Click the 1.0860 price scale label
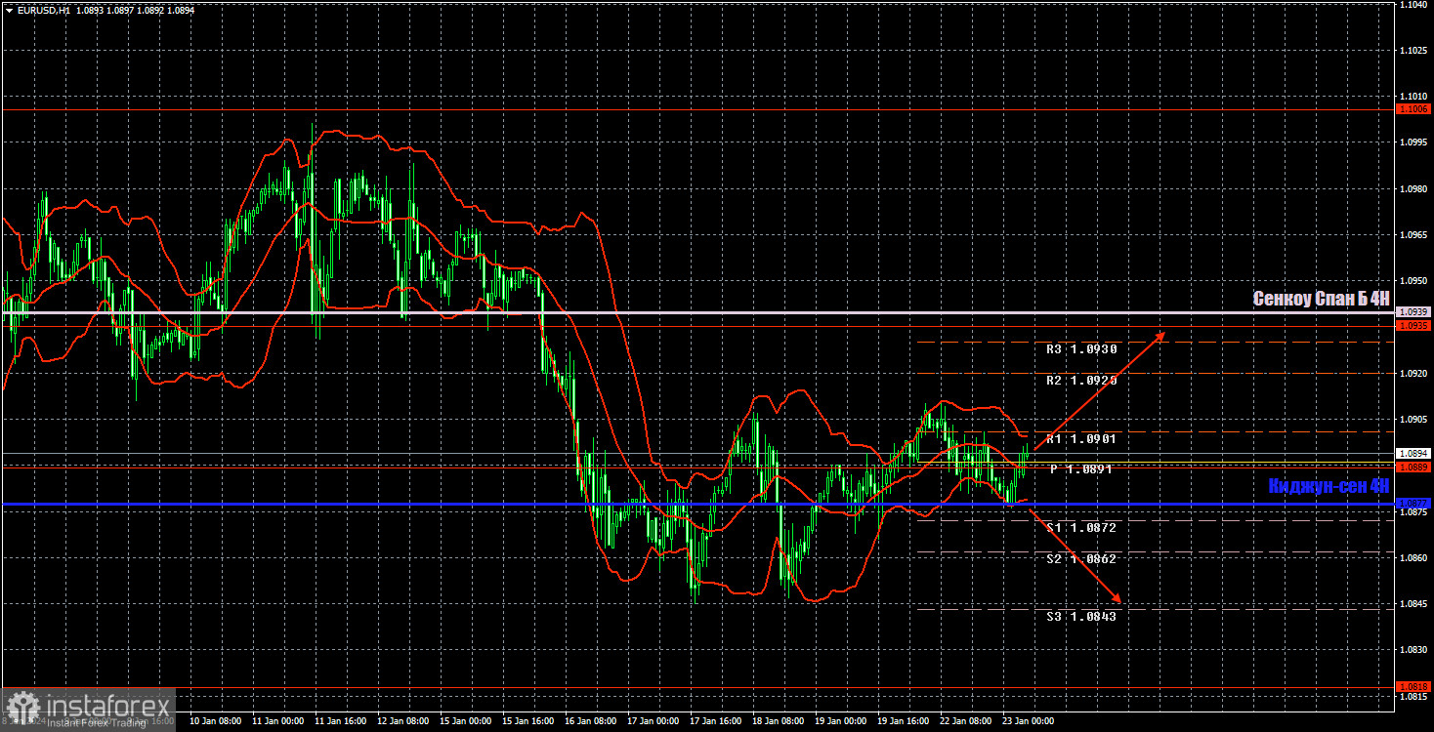 pyautogui.click(x=1413, y=557)
